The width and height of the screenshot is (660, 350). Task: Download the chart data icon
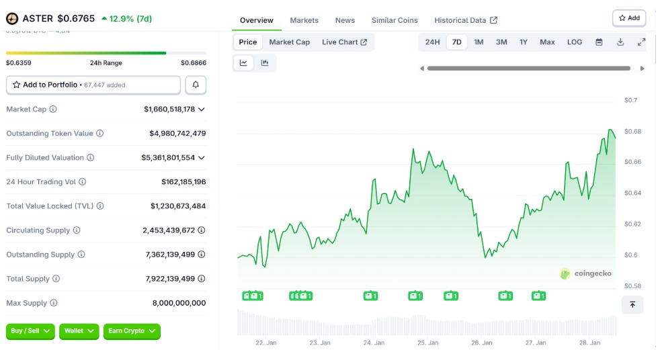coord(620,42)
